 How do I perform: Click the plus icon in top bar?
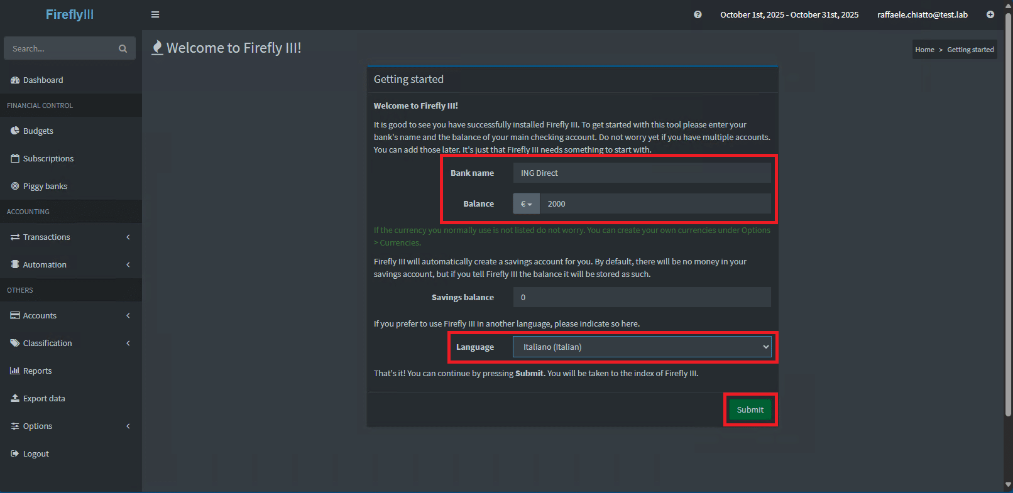[990, 14]
